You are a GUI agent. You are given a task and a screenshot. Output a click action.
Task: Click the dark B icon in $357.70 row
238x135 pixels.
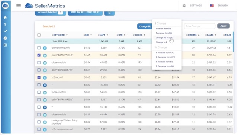(45, 107)
